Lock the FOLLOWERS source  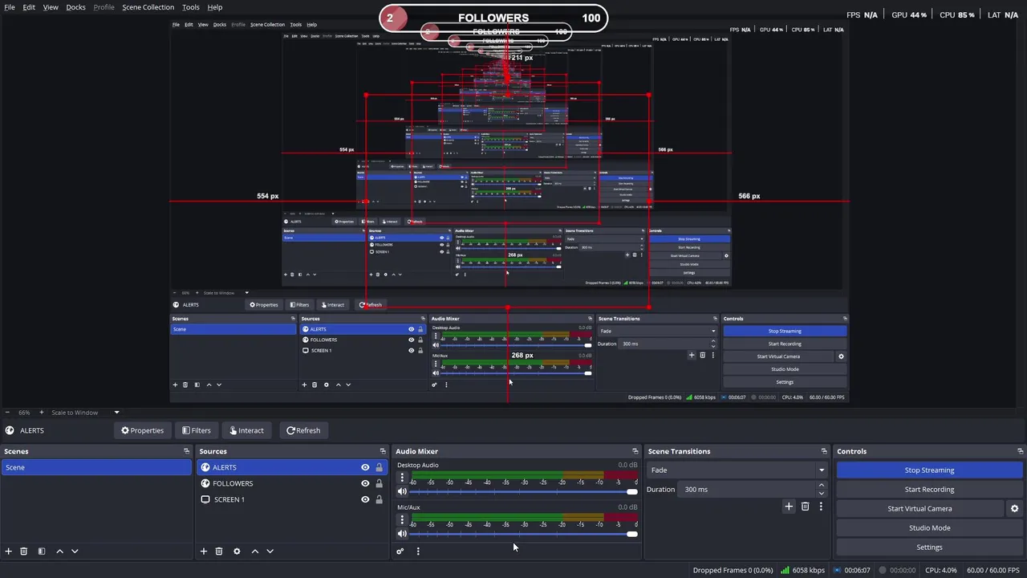379,483
